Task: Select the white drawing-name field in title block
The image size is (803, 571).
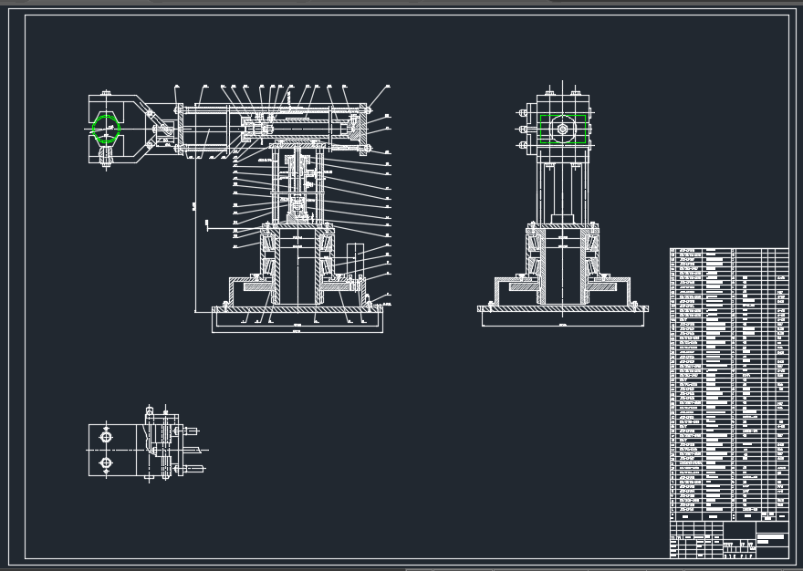Action: tap(771, 536)
